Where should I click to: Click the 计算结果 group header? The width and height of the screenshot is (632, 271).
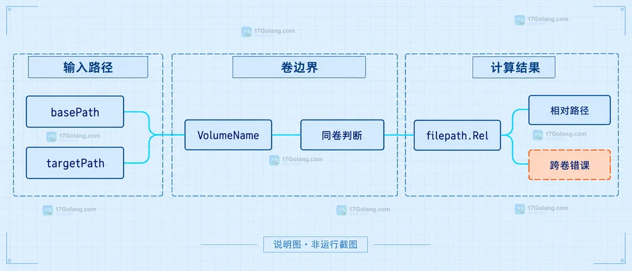coord(515,67)
